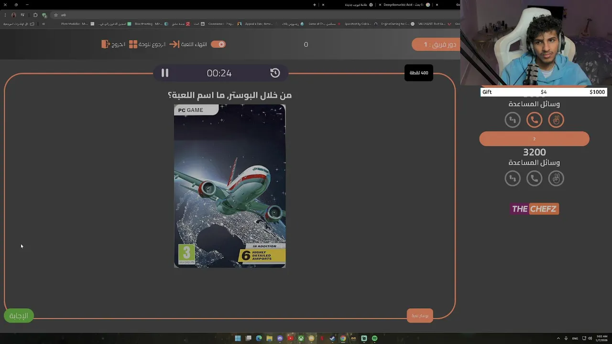Open the Chrome three-dot menu
The width and height of the screenshot is (612, 344).
point(5,15)
